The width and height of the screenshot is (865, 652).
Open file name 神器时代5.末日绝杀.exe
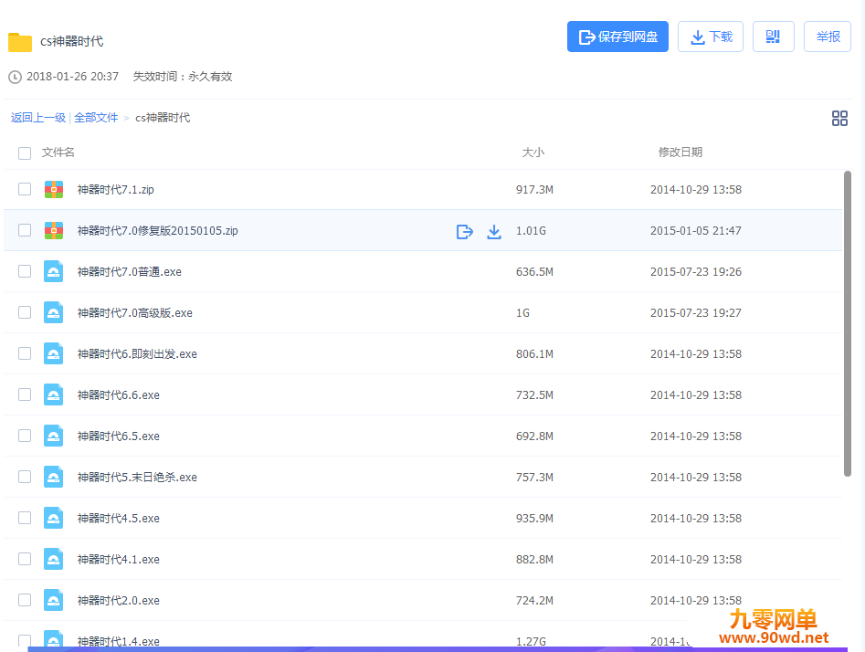(x=137, y=478)
